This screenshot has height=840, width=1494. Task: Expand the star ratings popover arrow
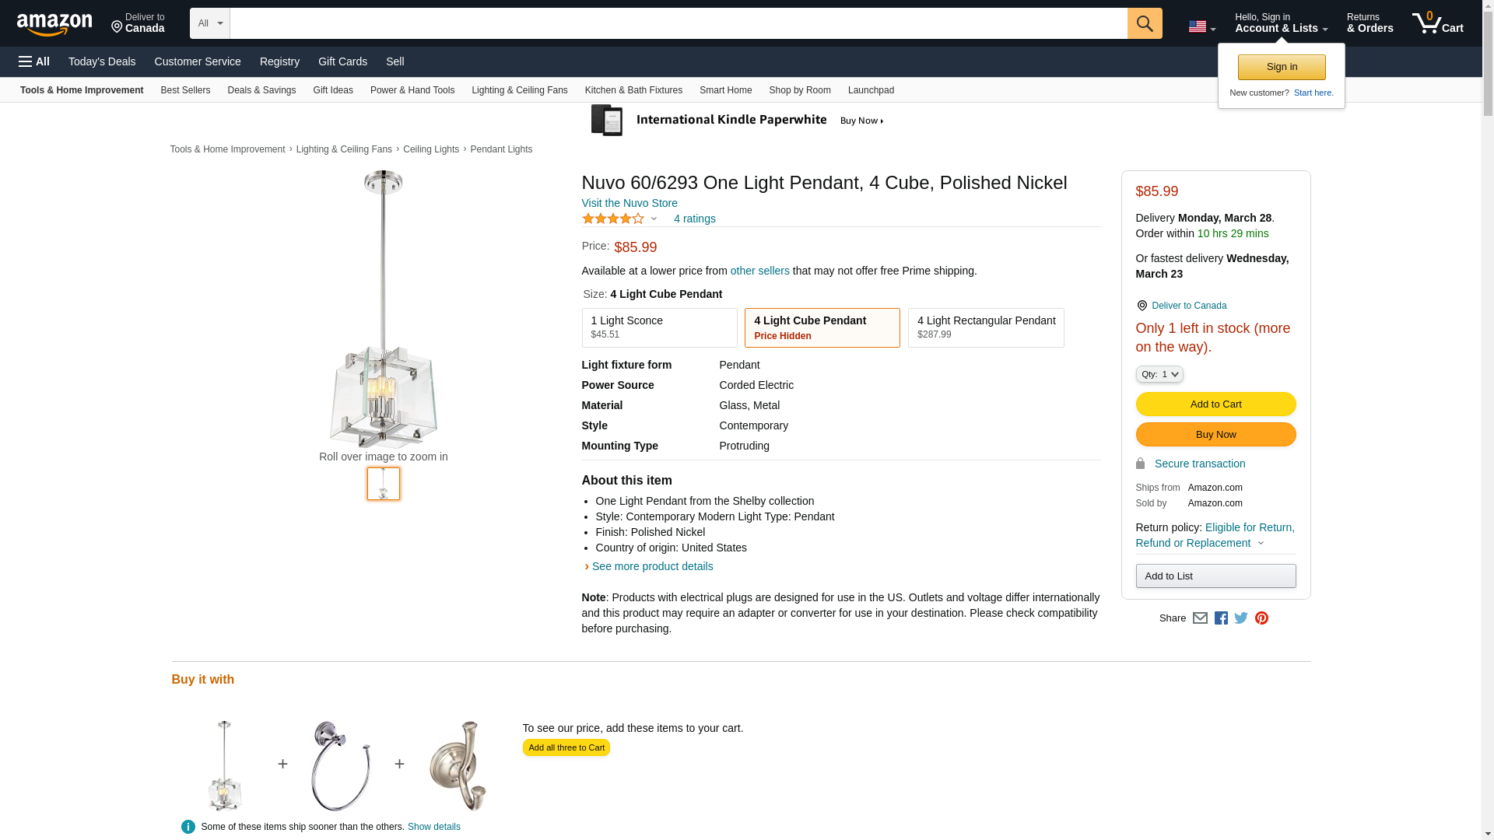(654, 219)
